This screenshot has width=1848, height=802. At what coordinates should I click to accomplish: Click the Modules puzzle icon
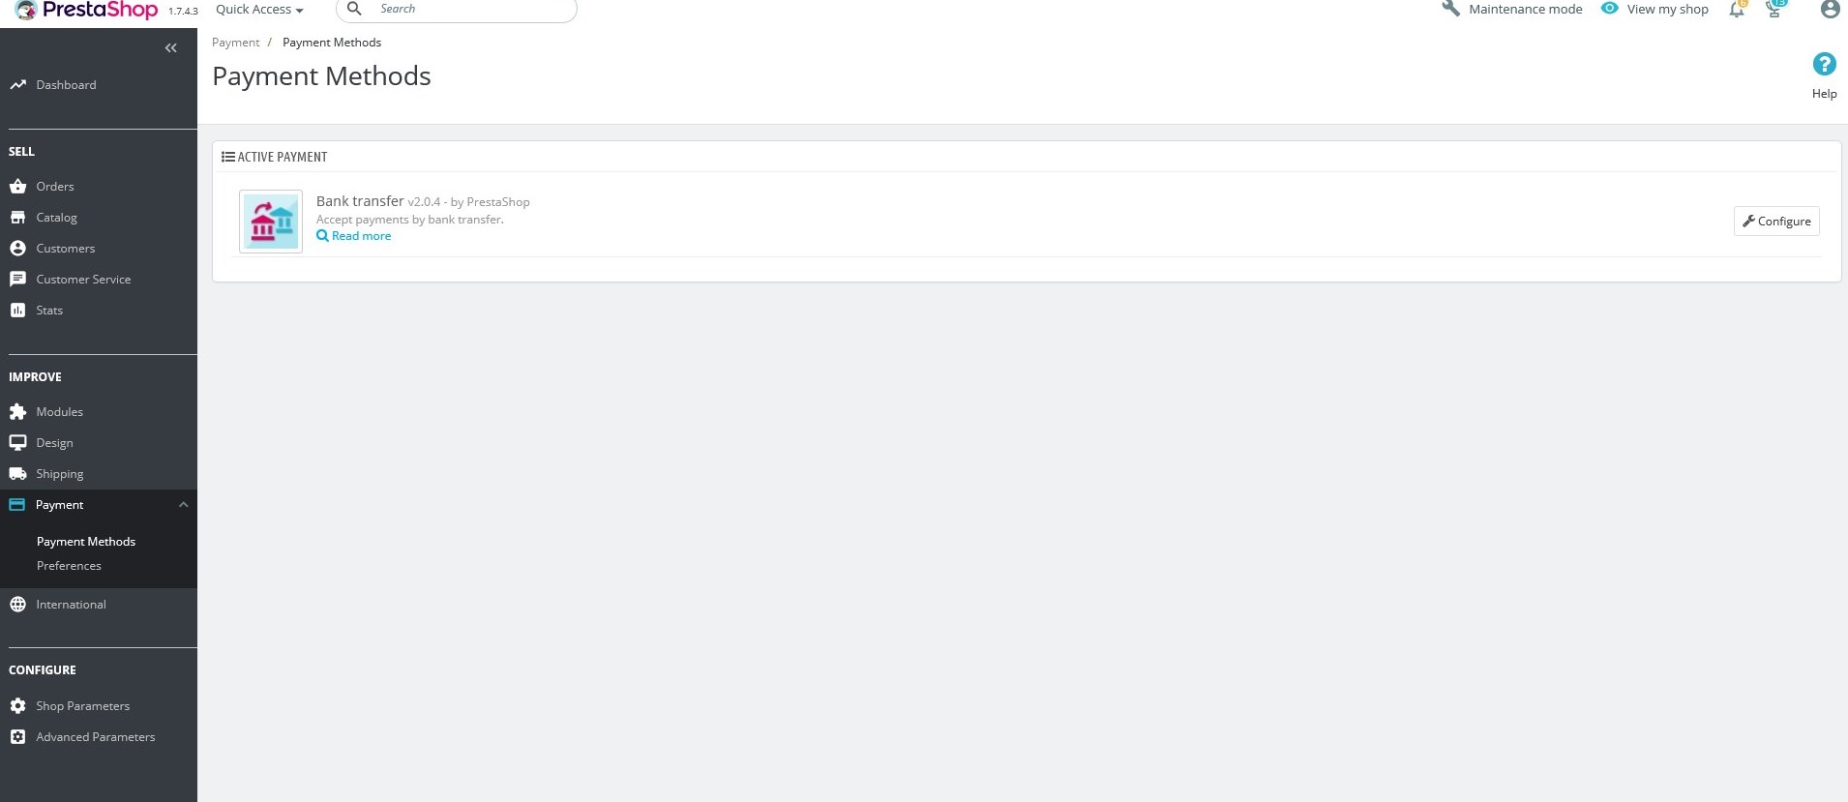[17, 412]
